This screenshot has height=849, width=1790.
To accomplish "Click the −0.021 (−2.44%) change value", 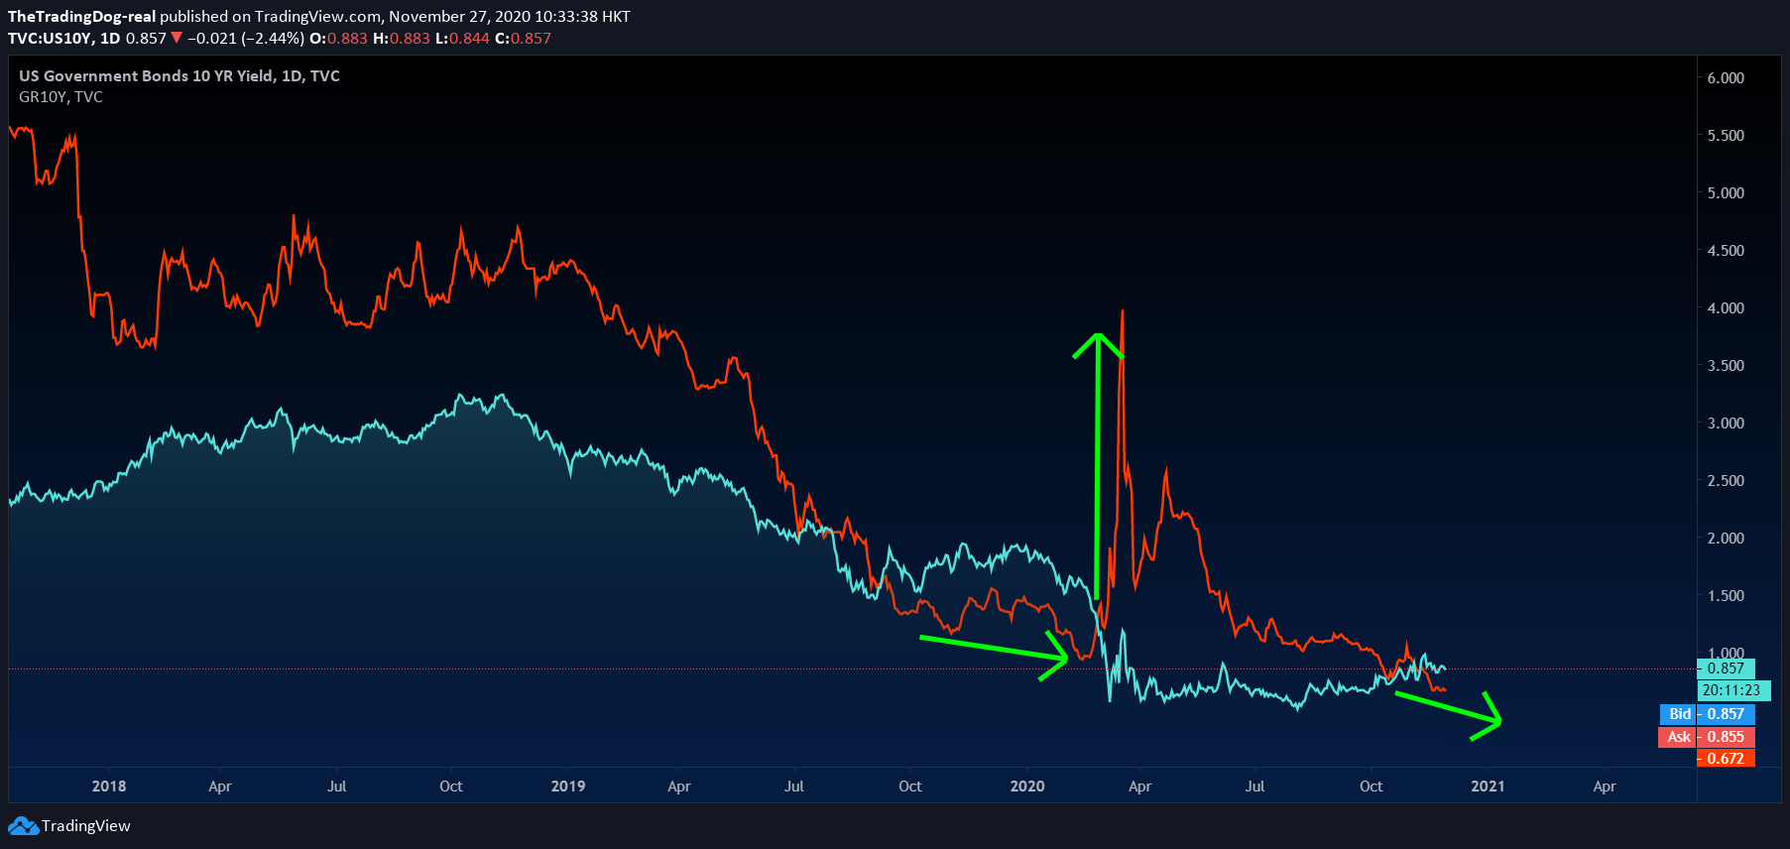I will pos(246,38).
